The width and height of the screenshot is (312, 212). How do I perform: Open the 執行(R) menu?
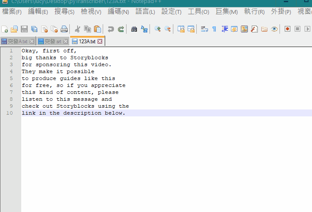click(254, 12)
